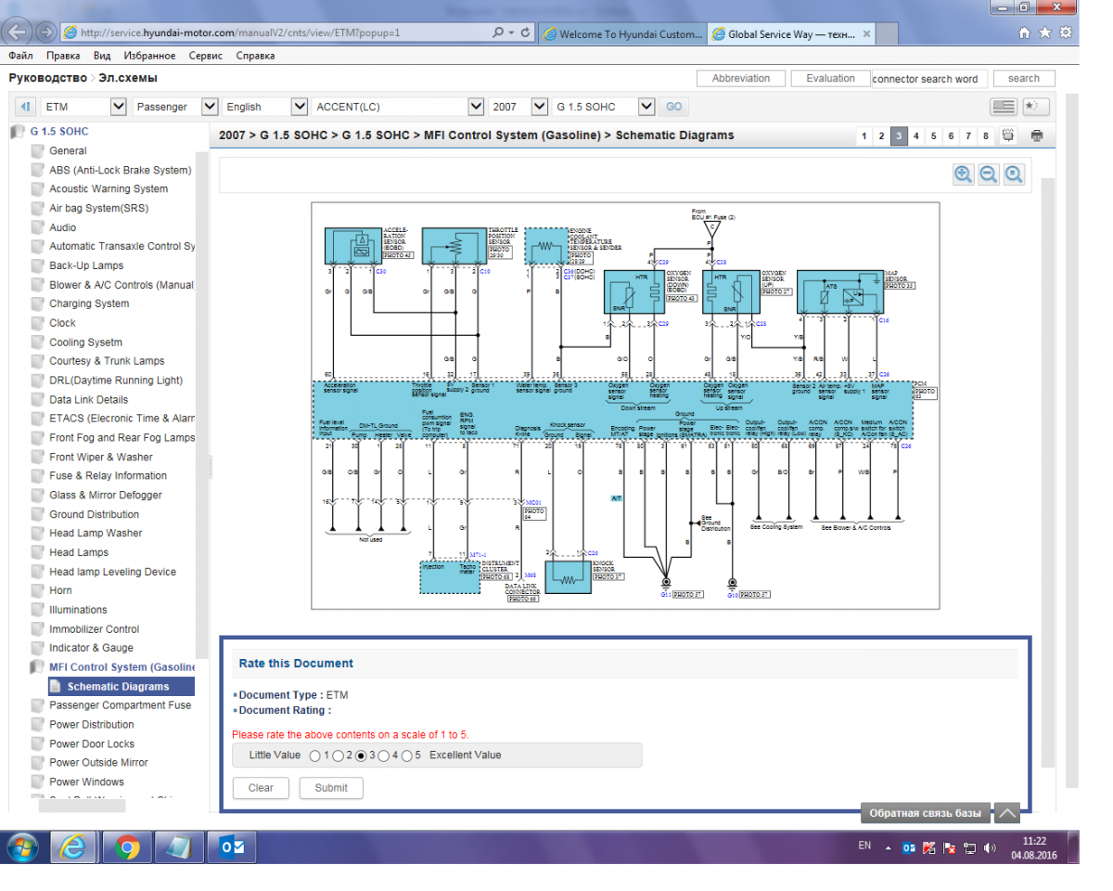Screen dimensions: 1113x891
Task: Submit the document rating
Action: 331,788
